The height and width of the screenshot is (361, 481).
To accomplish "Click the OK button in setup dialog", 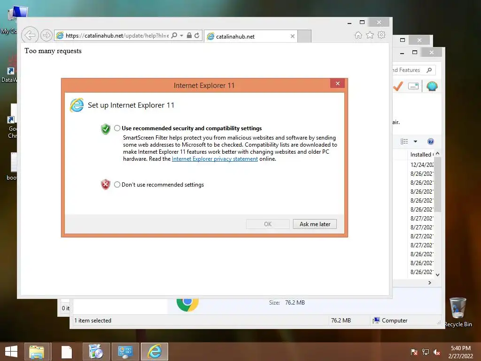I will 268,224.
